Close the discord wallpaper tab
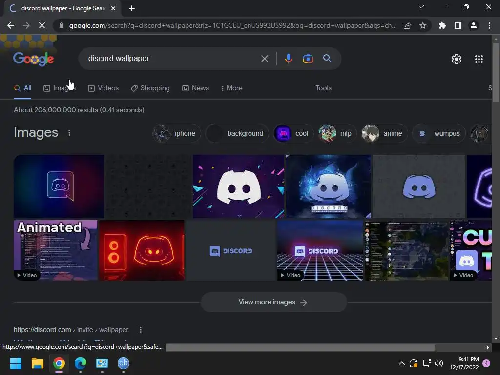The height and width of the screenshot is (375, 500). coord(113,8)
